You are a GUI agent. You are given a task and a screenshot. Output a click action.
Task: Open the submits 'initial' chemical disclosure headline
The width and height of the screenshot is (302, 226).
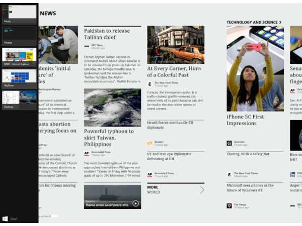coord(55,75)
